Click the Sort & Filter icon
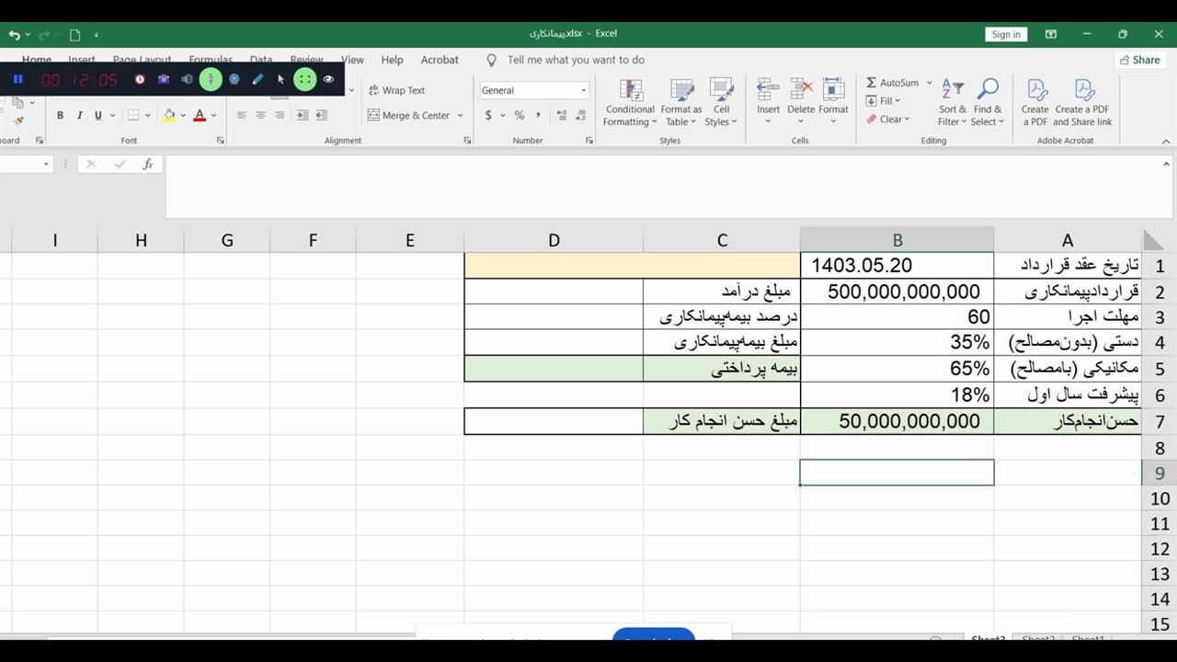Image resolution: width=1177 pixels, height=662 pixels. pyautogui.click(x=952, y=90)
